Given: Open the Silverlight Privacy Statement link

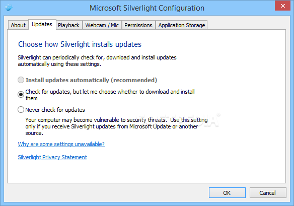Looking at the screenshot, I should coord(52,157).
